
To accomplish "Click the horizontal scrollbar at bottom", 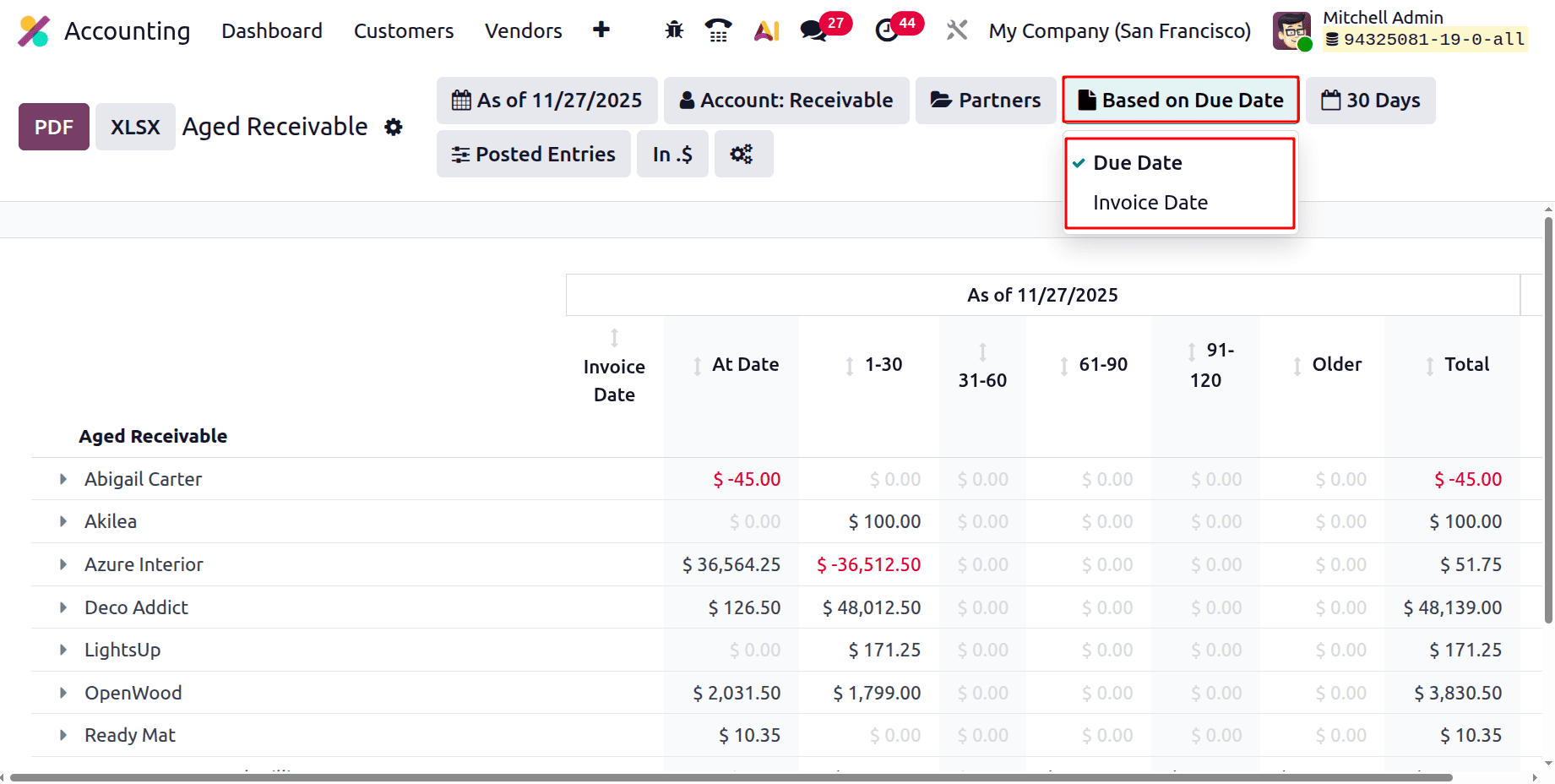I will tap(731, 777).
